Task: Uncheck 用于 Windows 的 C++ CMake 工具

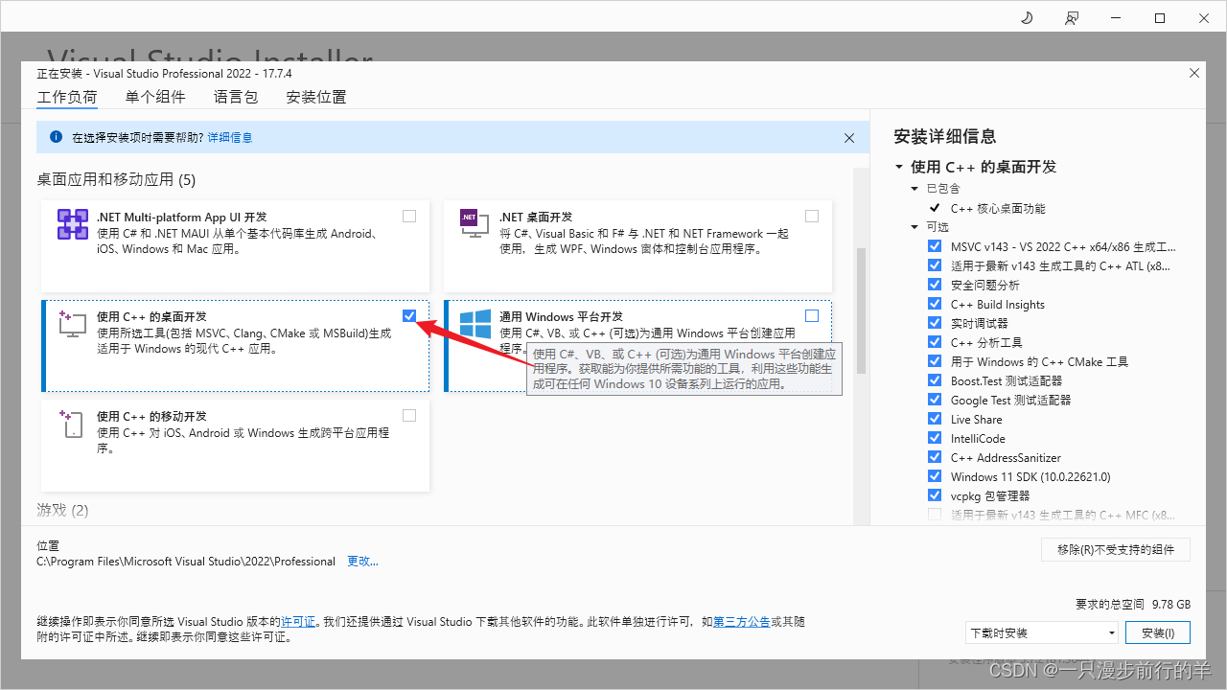Action: click(935, 361)
